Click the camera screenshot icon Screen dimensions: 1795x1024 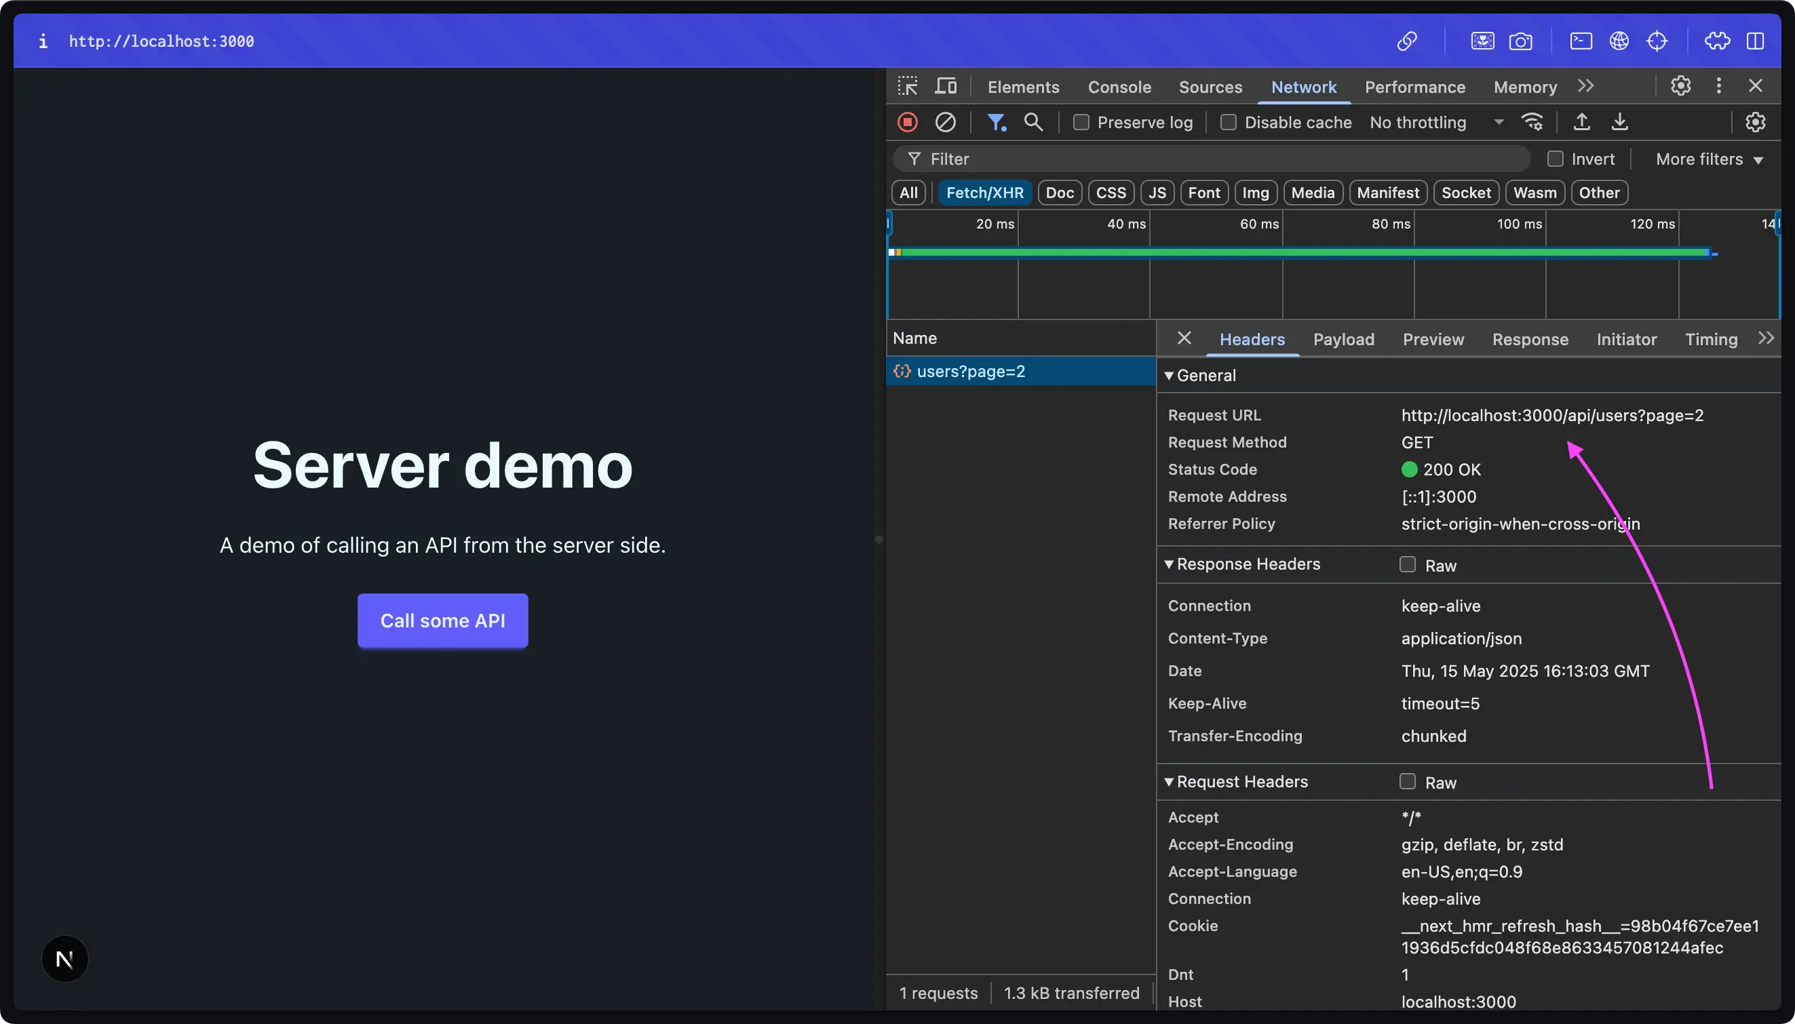(1521, 41)
